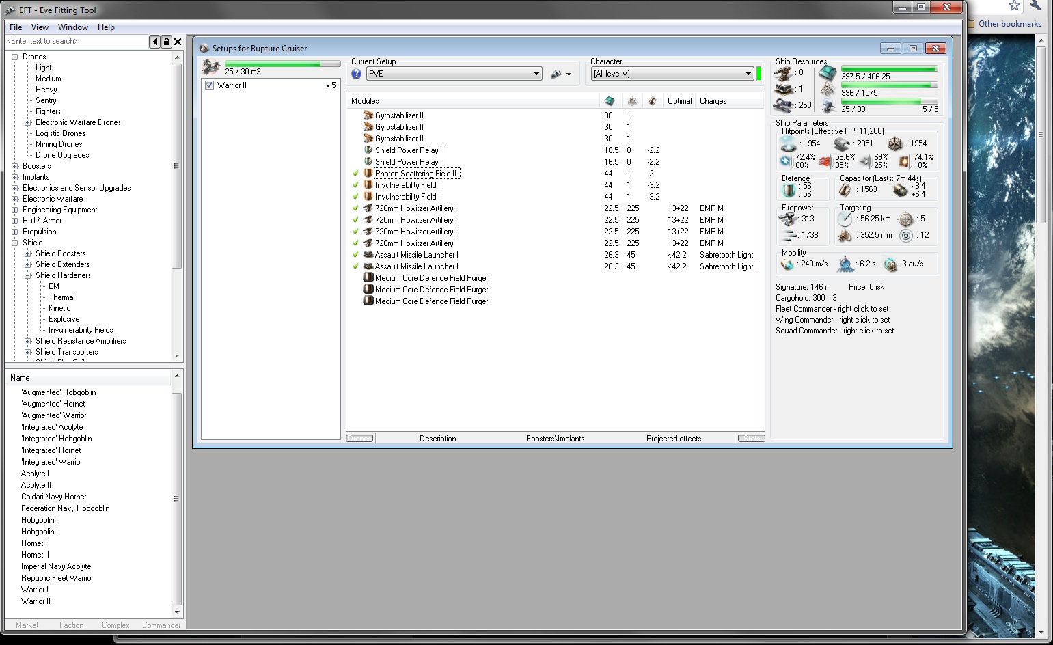The width and height of the screenshot is (1053, 645).
Task: Expand the Electronic Warfare Drones node
Action: 28,122
